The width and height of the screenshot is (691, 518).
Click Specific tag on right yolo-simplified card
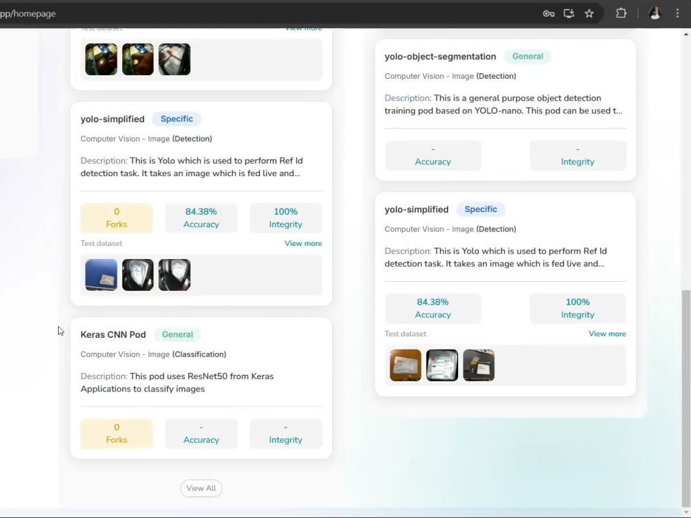[481, 209]
